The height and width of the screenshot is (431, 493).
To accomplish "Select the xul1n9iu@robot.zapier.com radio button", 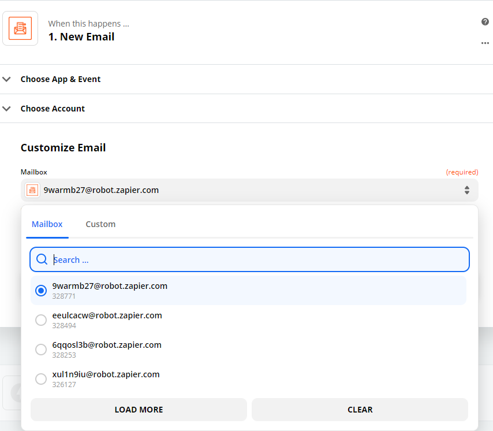I will (x=41, y=379).
